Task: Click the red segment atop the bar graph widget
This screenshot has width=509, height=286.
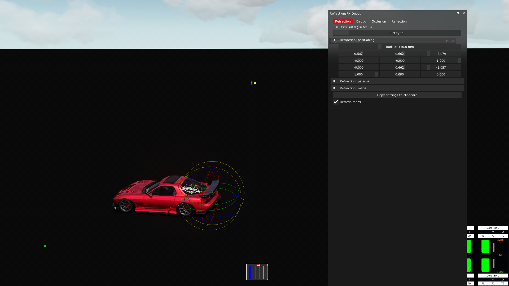Action: click(258, 265)
